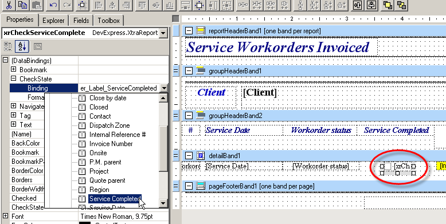This screenshot has width=446, height=224.
Task: Switch property grid to Categorized view
Action: (8, 46)
